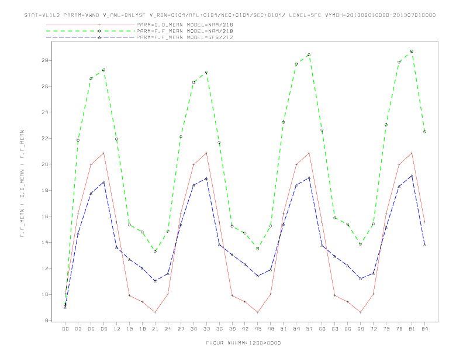The image size is (463, 358).
Task: Click x-axis tick label 66
Action: 348,329
